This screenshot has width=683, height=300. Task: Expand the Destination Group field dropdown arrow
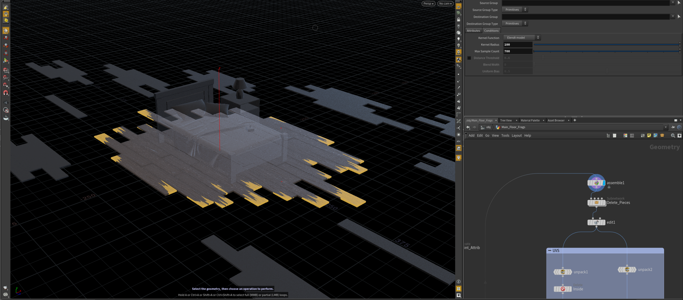click(673, 17)
